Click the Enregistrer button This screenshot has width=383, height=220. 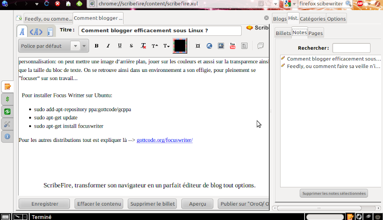tap(45, 204)
